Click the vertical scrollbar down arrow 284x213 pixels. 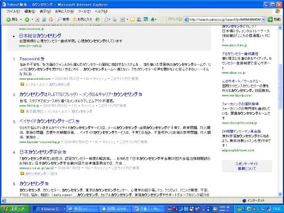coord(280,194)
